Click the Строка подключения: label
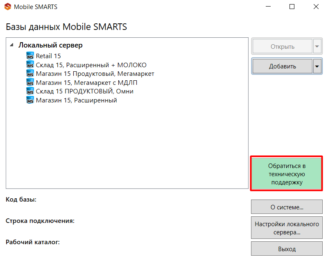This screenshot has width=328, height=261. click(40, 221)
